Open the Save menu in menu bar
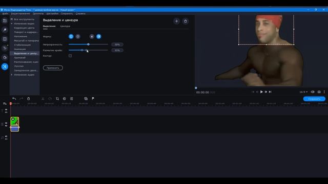The image size is (328, 184). pos(67,14)
